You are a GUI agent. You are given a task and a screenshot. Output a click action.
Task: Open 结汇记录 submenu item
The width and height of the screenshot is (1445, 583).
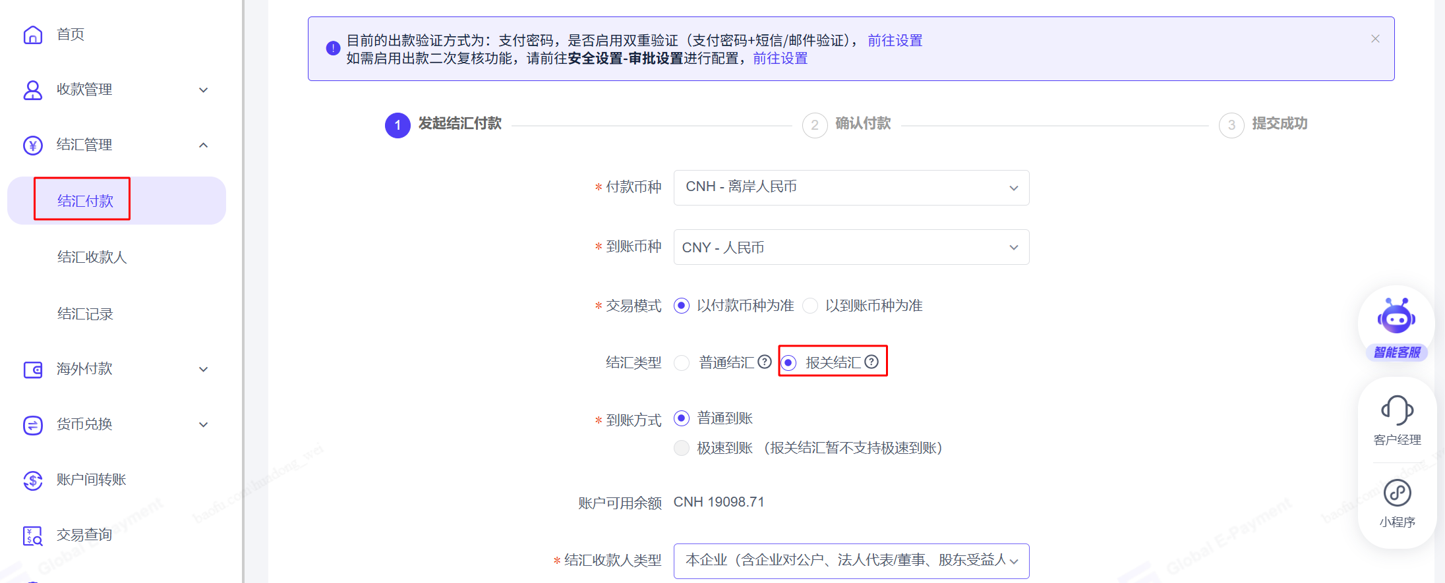[85, 314]
